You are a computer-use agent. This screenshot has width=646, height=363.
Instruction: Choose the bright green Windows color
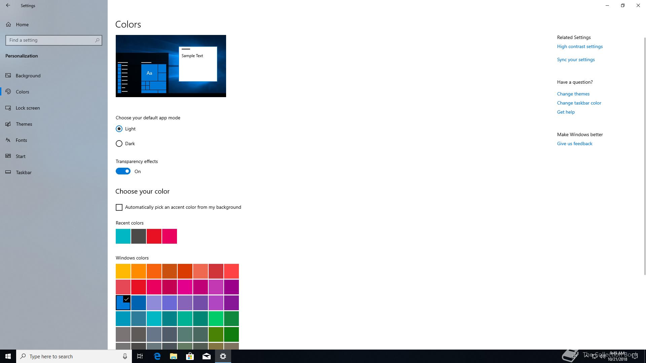point(216,319)
